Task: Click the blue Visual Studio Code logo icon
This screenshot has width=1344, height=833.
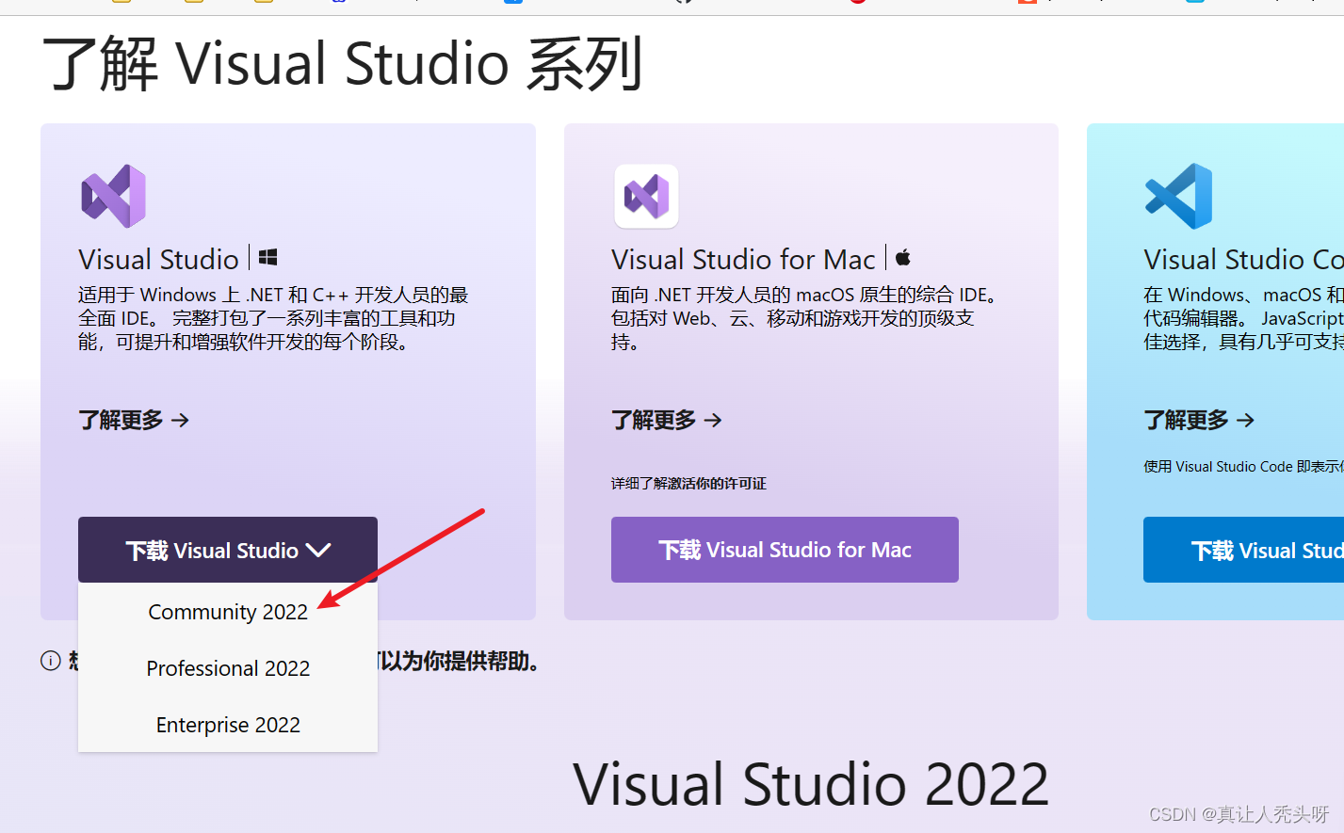Action: 1178,196
